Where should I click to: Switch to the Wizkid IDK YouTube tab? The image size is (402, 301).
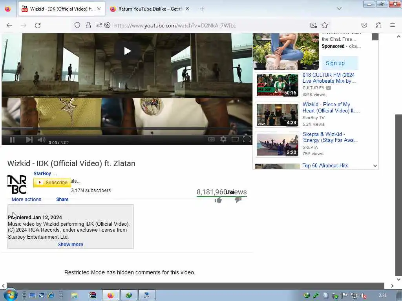coord(62,9)
